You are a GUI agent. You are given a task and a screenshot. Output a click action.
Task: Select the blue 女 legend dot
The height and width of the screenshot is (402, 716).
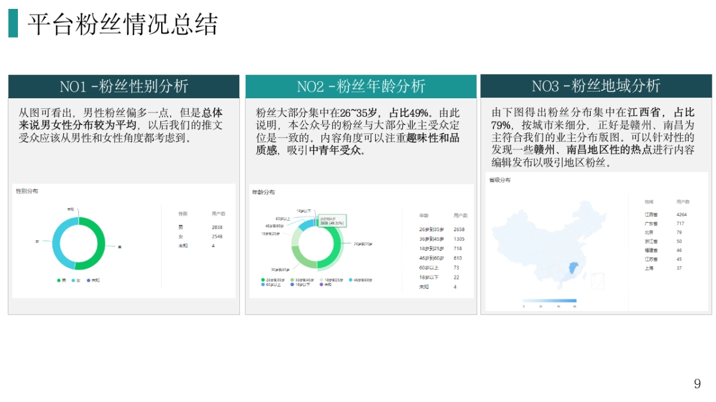73,281
